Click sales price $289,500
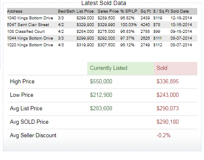 (106, 18)
